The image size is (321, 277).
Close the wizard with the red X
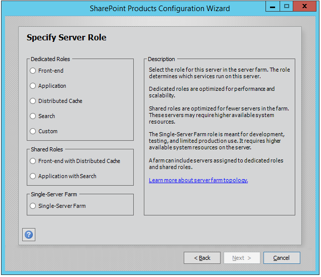click(x=305, y=7)
